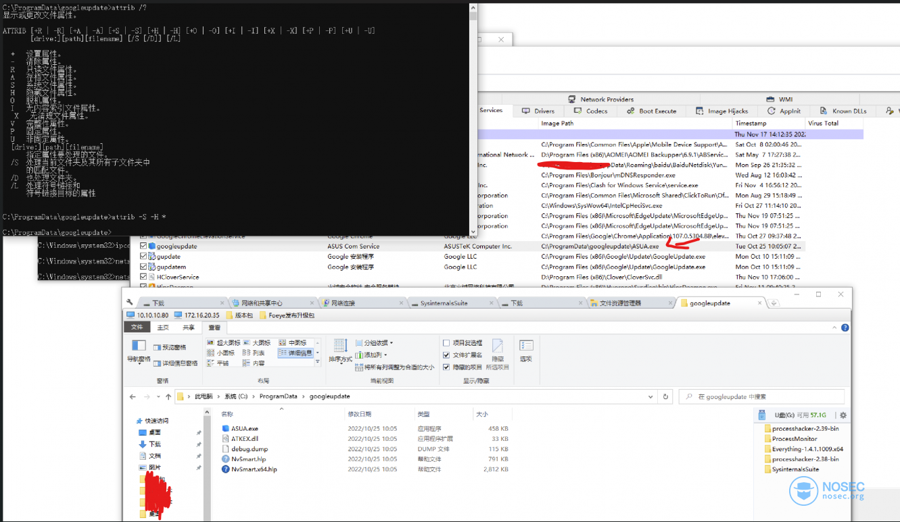
Task: Choose 小图标 small icons layout
Action: pyautogui.click(x=221, y=353)
